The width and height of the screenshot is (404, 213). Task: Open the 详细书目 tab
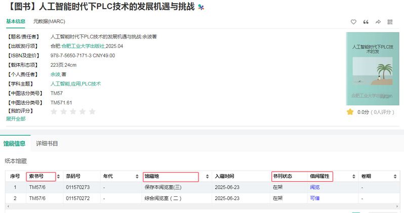47,143
